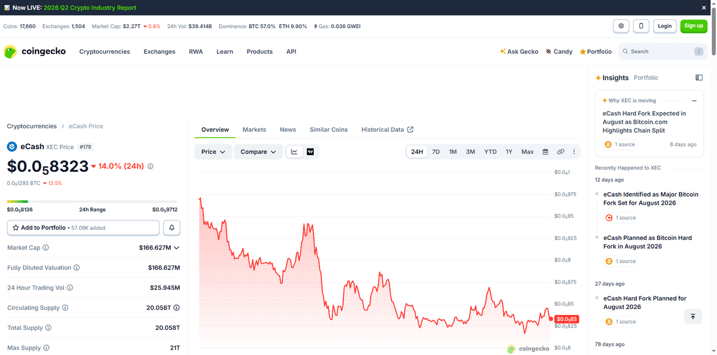Viewport: 717px width, 355px height.
Task: Expand the Market Cap $166.627M details
Action: (x=176, y=248)
